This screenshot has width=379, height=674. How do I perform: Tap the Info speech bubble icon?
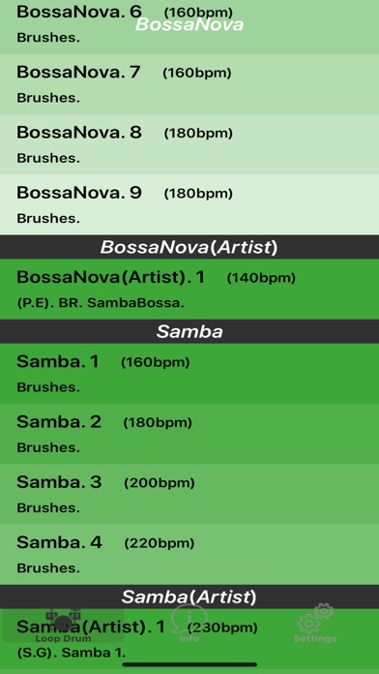[x=189, y=618]
